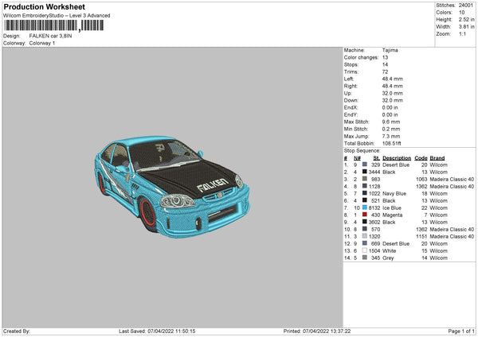The height and width of the screenshot is (337, 478).
Task: Click the 'Grey' description in row 14
Action: point(388,258)
